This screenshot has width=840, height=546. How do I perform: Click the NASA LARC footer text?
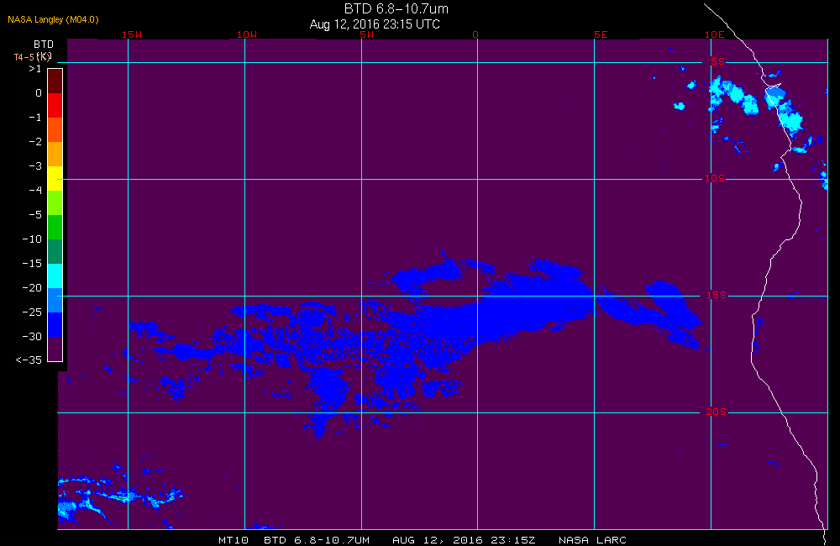click(x=592, y=540)
